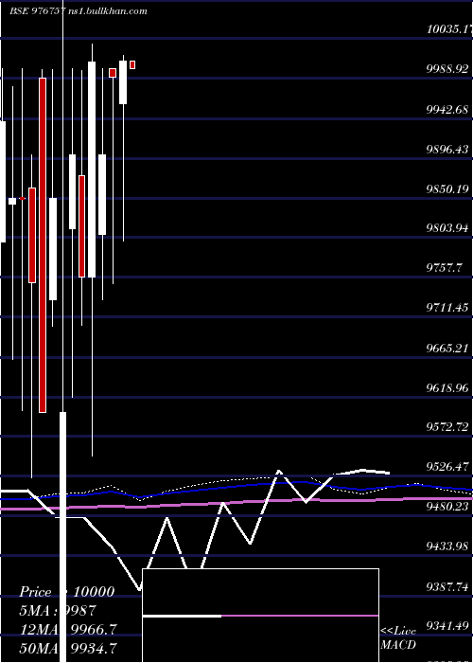Click the 5MA 9987 legend line
Screen dimensions: 473x663
(x=58, y=610)
